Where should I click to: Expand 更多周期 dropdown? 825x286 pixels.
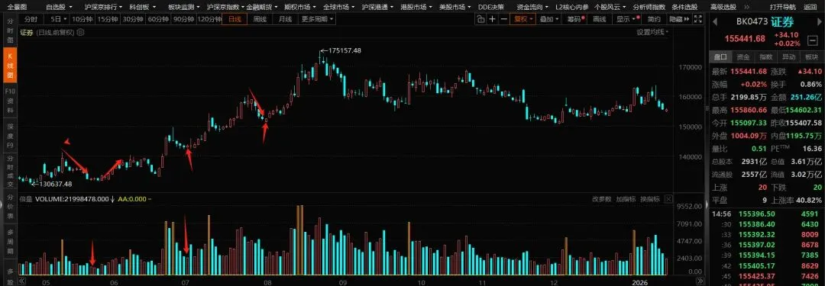click(317, 19)
